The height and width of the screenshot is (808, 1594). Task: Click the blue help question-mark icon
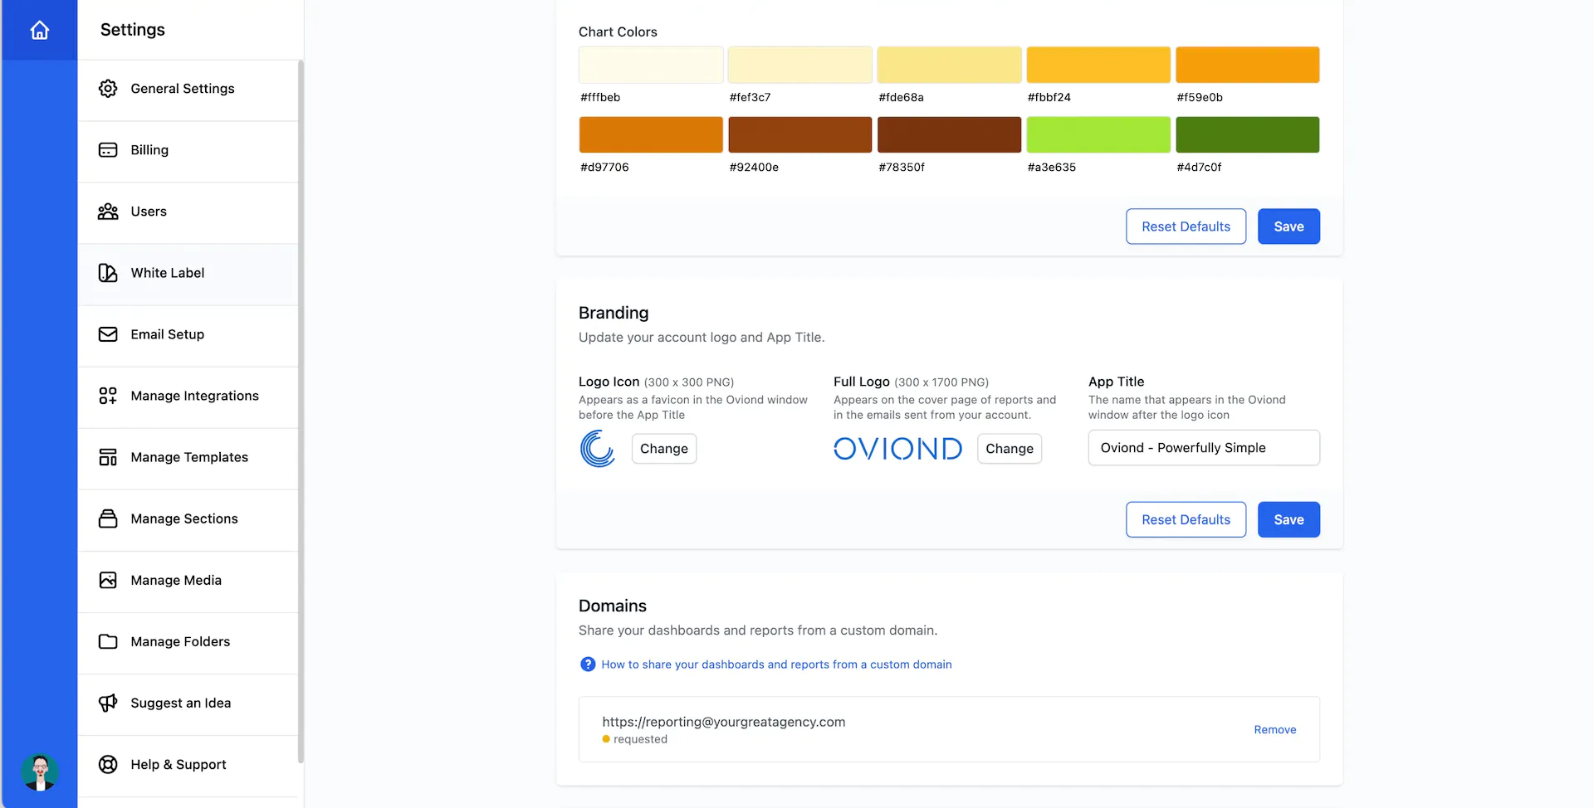point(588,664)
